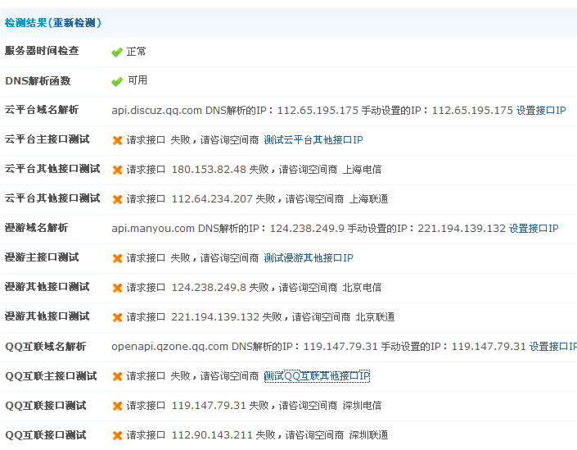Click the text openapi.qzone.qq.com

click(x=169, y=347)
